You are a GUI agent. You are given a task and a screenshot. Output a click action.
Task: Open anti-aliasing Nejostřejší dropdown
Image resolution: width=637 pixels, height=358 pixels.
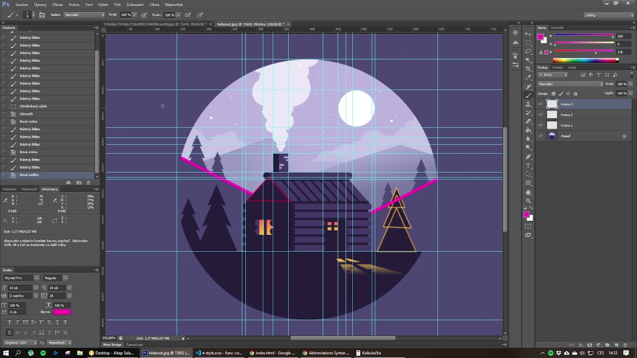coord(59,343)
